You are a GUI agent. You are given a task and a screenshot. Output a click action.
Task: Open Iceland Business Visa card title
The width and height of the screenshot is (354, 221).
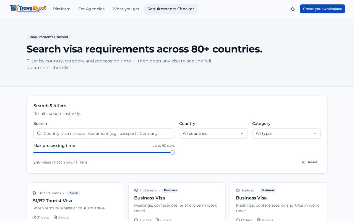pyautogui.click(x=251, y=198)
